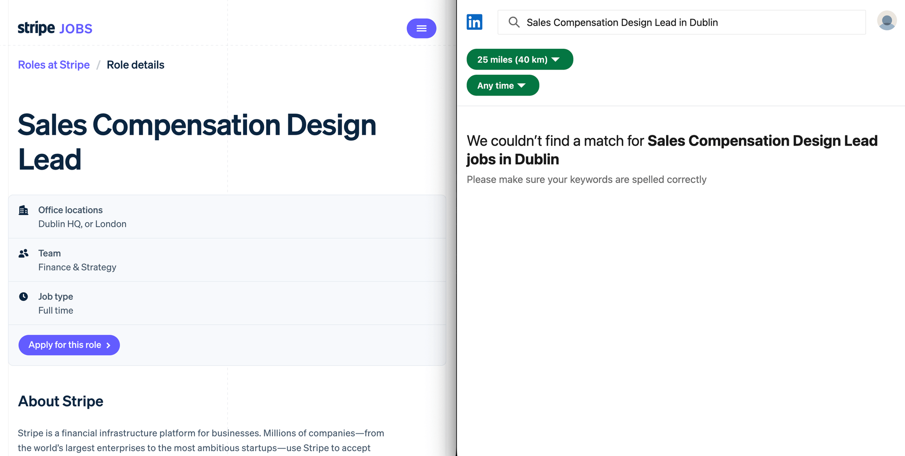Screen dimensions: 905x456
Task: Click the Office locations label
Action: point(71,210)
